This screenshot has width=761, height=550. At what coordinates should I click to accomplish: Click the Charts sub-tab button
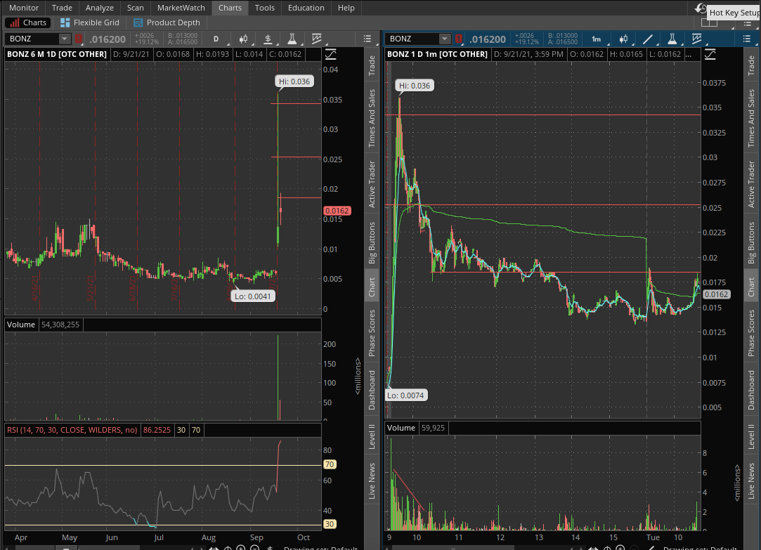point(28,22)
